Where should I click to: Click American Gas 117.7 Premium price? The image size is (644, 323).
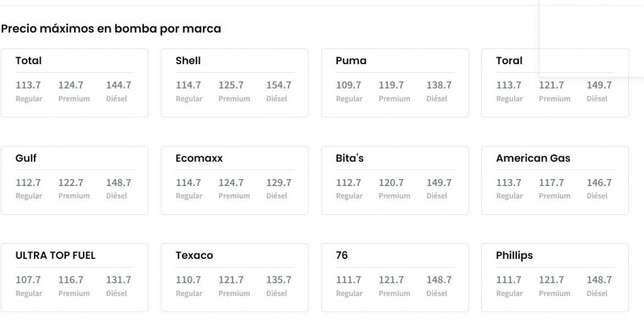point(552,183)
